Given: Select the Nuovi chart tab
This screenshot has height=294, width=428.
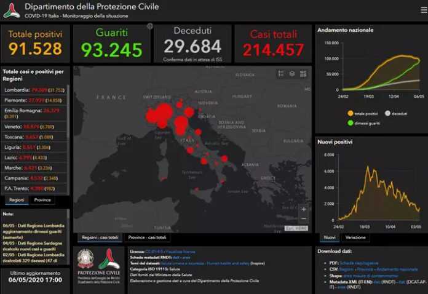Looking at the screenshot, I should tap(330, 237).
